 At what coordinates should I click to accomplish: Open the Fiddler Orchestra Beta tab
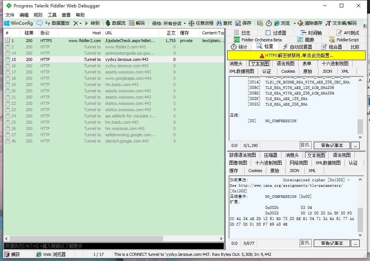[258, 40]
